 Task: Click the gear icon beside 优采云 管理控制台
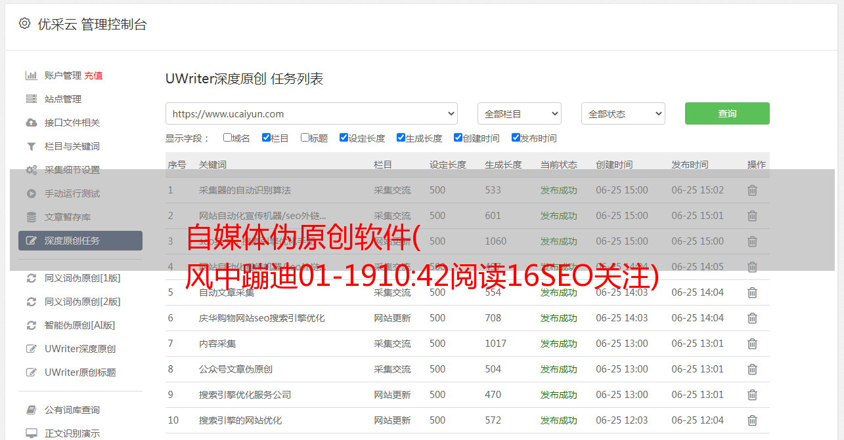(24, 24)
